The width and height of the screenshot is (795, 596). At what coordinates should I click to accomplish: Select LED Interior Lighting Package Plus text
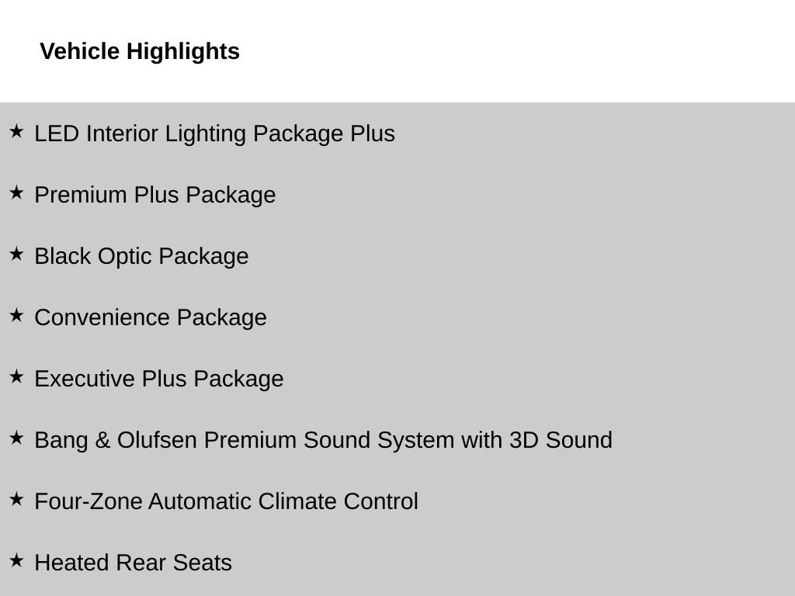point(214,133)
